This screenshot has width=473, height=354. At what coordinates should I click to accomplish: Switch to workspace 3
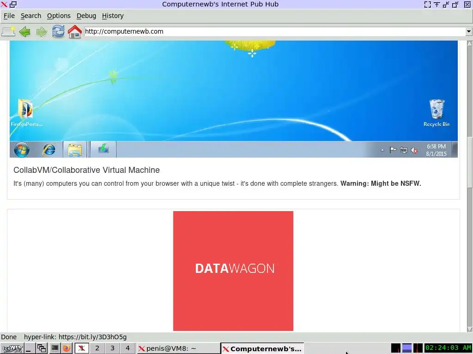pos(113,348)
